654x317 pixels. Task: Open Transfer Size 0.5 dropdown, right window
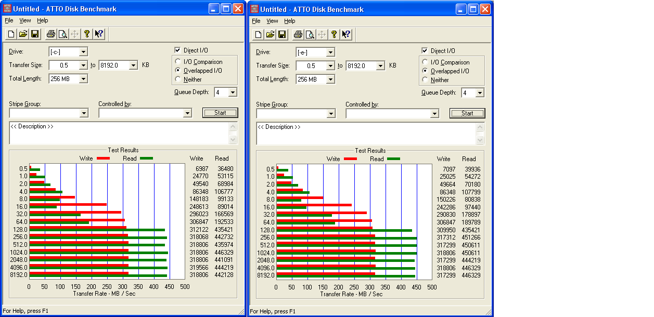point(330,66)
